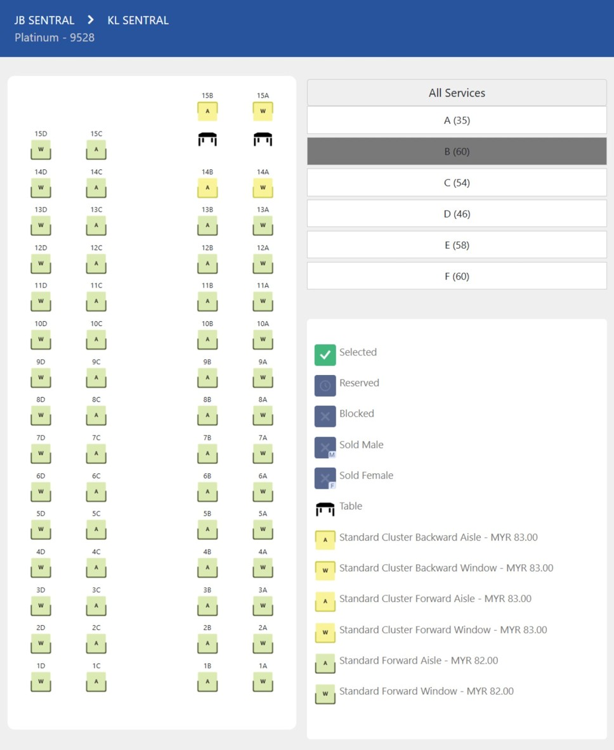Click the green Selected legend checkmark
This screenshot has width=614, height=750.
point(325,355)
